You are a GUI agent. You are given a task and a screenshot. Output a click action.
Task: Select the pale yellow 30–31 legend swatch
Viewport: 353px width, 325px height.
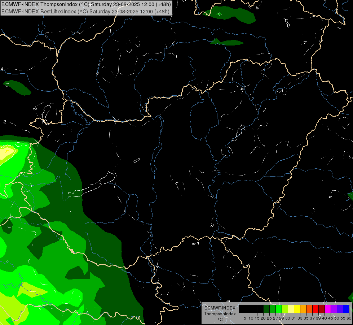click(291, 309)
